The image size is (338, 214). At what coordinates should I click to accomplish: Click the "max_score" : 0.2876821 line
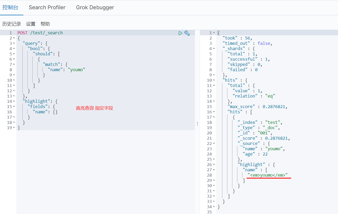pyautogui.click(x=257, y=107)
